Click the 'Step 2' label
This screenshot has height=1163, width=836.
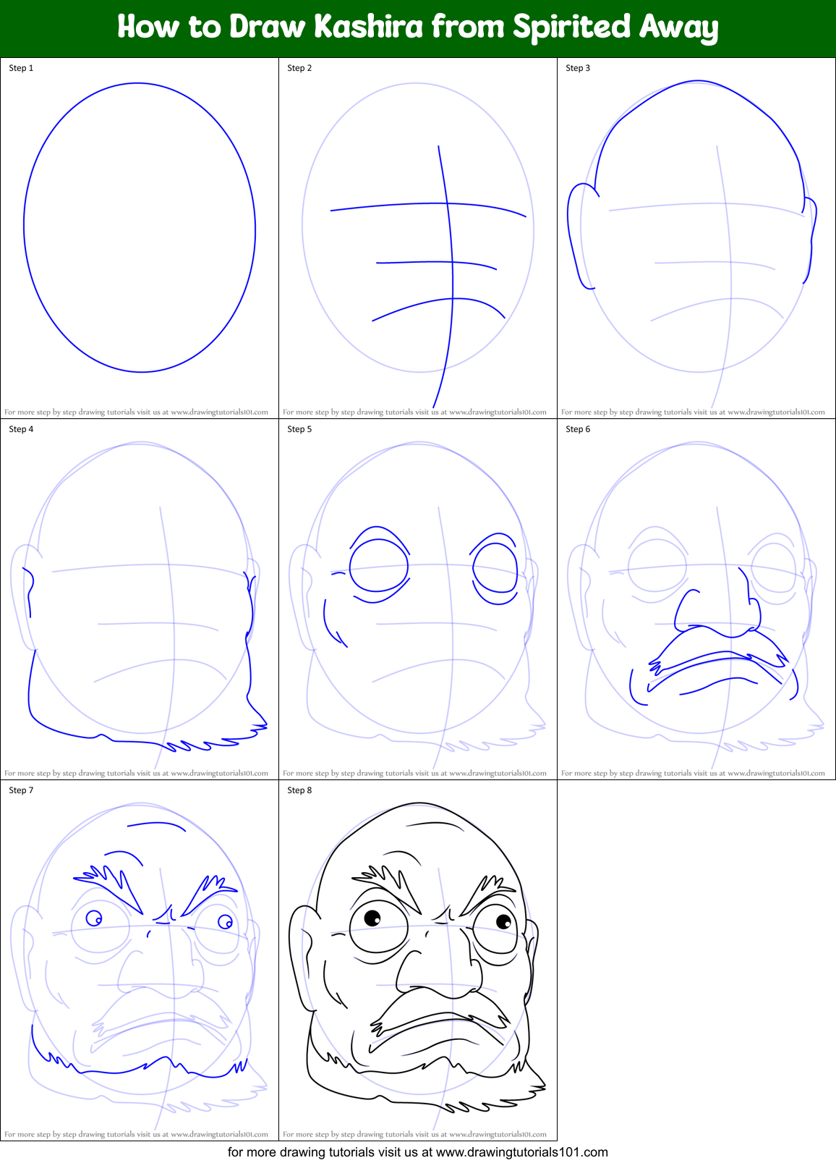pos(299,68)
